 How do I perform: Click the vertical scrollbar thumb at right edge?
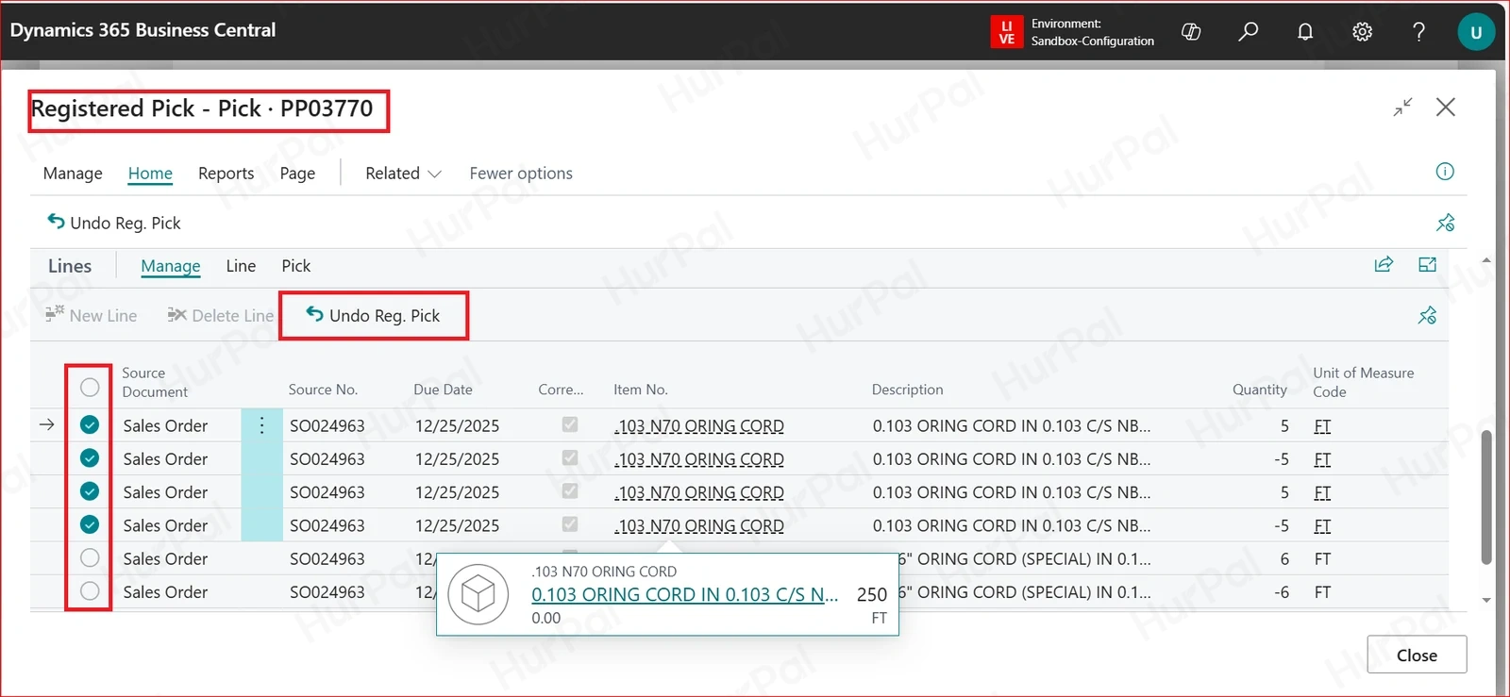pyautogui.click(x=1486, y=496)
